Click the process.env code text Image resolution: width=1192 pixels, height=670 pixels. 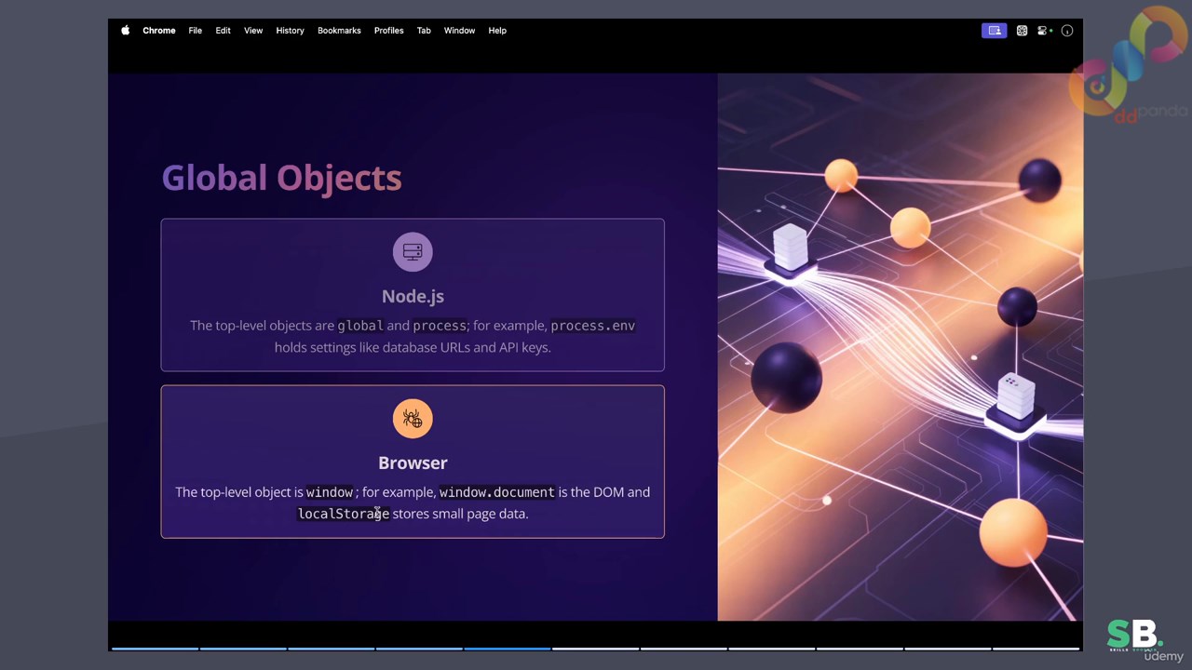click(593, 326)
